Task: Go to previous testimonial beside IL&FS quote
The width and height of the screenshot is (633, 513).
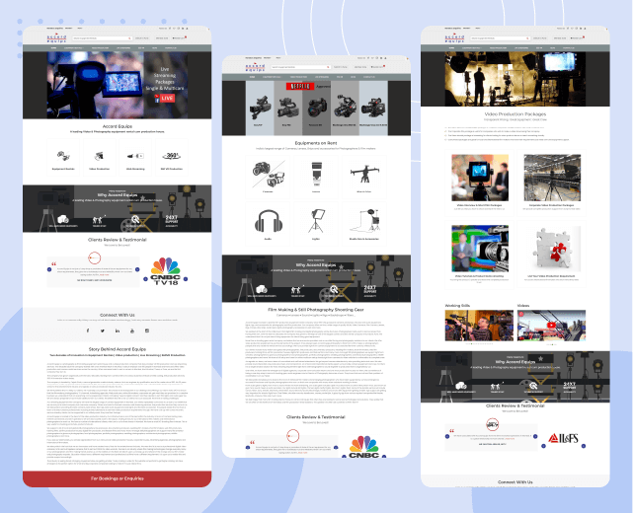Action: 447,436
